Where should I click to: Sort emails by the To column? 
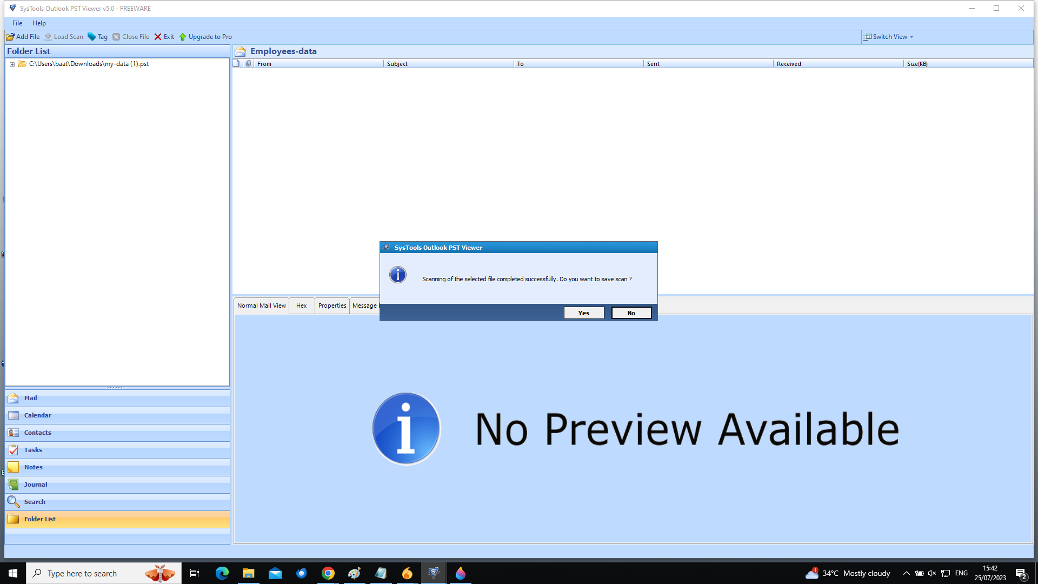coord(578,64)
